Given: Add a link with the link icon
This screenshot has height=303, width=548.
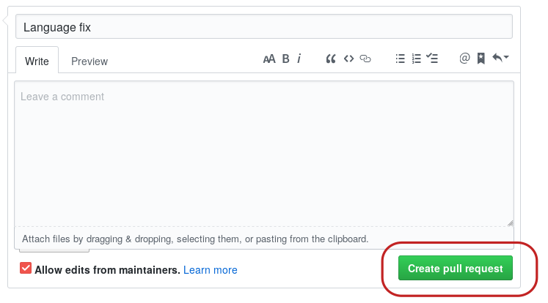Looking at the screenshot, I should [x=365, y=59].
